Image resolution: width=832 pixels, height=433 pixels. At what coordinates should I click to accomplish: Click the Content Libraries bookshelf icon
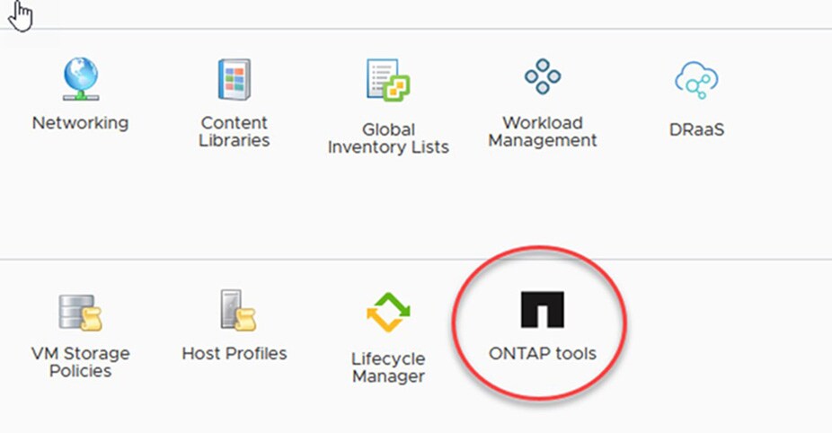[235, 80]
